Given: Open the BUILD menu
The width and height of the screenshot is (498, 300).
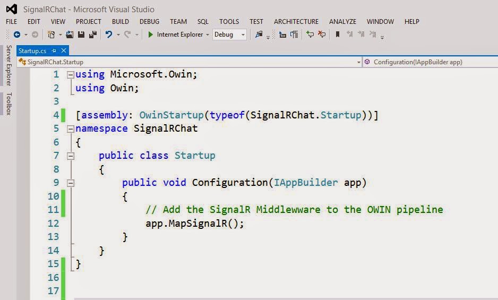Looking at the screenshot, I should [x=121, y=22].
